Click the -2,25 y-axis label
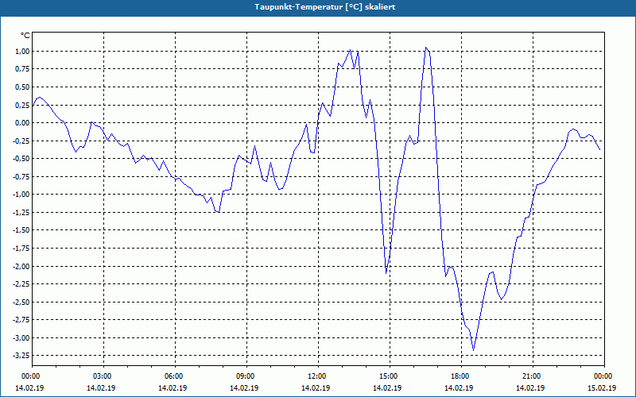The width and height of the screenshot is (636, 397). tap(21, 284)
